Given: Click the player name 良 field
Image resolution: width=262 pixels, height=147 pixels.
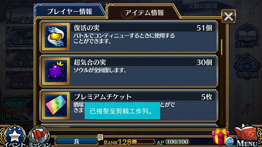Looking at the screenshot, I should point(76,141).
